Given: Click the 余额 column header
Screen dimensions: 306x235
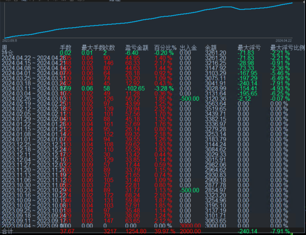Looking at the screenshot, I should pos(211,47).
